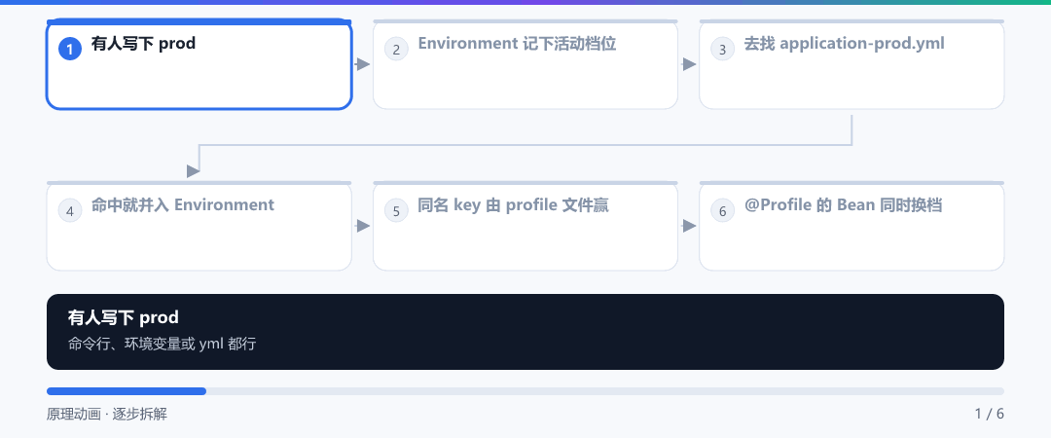Click the step progress bar

coord(525,391)
